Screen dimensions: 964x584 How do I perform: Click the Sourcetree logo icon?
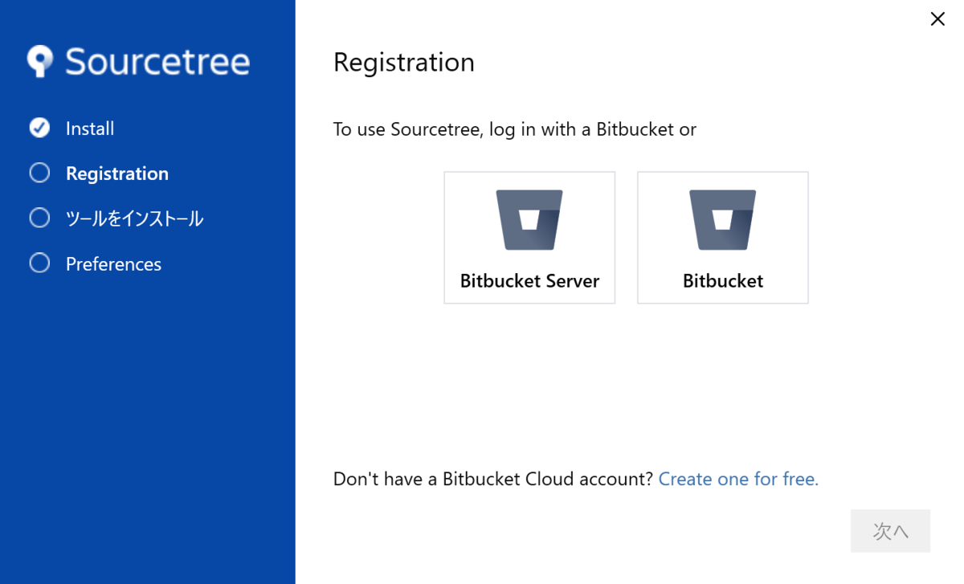pyautogui.click(x=40, y=62)
